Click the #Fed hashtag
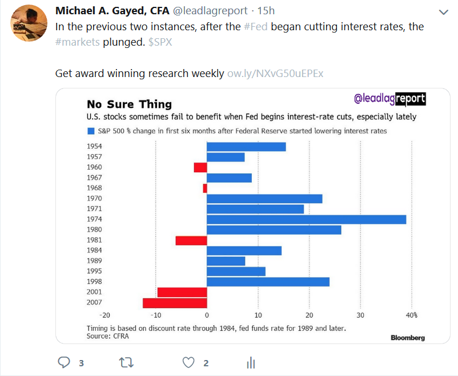 click(255, 27)
